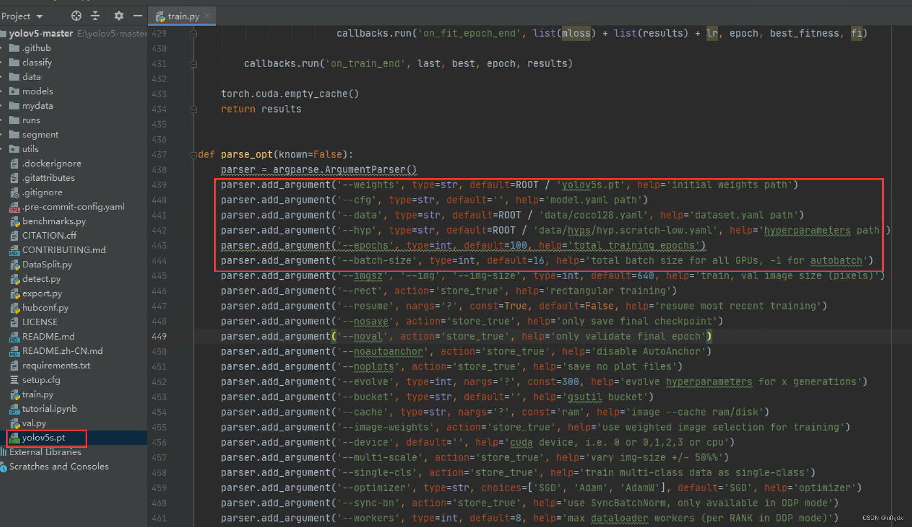Viewport: 912px width, 527px height.
Task: Select hubconf.py Python file icon
Action: [x=15, y=308]
